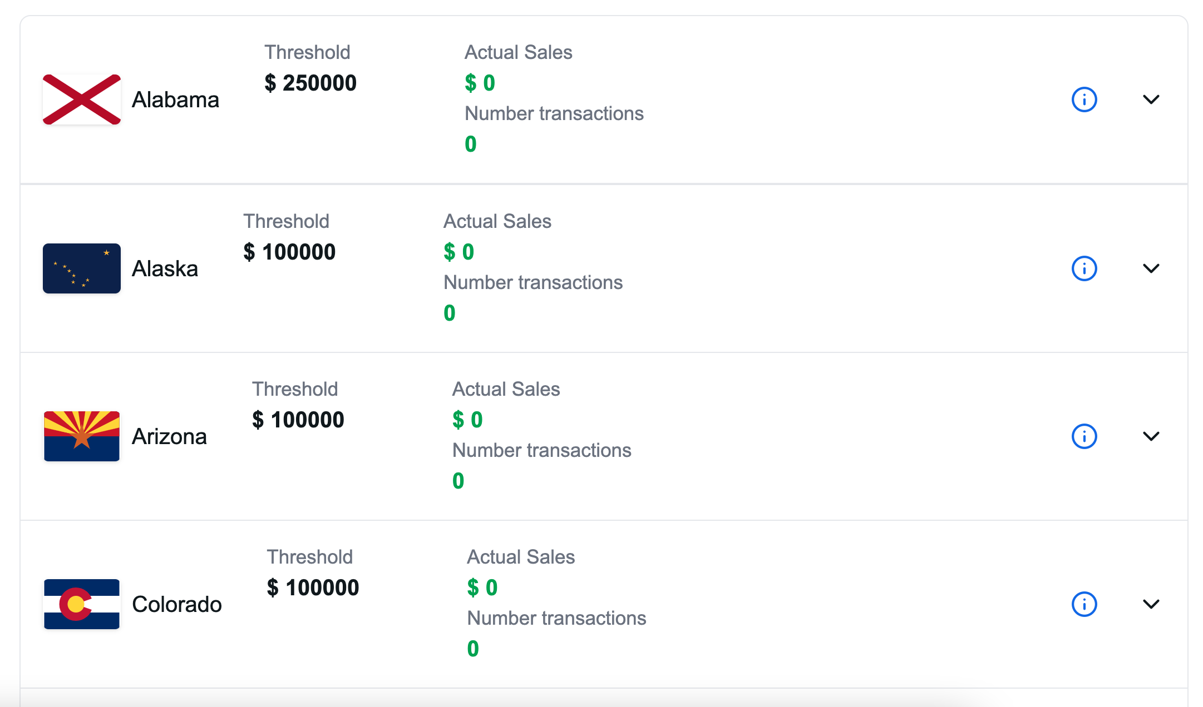Show info for Colorado

1083,604
